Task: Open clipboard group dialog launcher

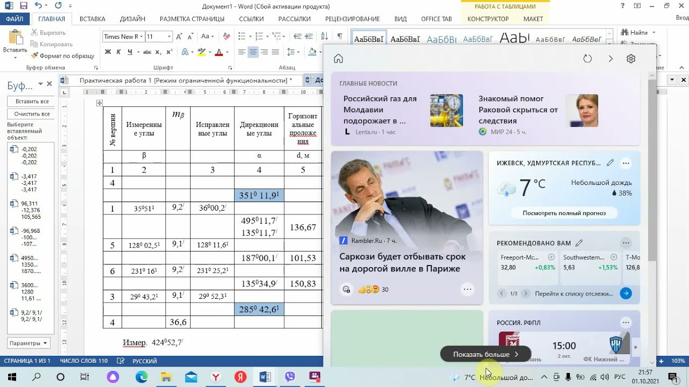Action: click(96, 68)
